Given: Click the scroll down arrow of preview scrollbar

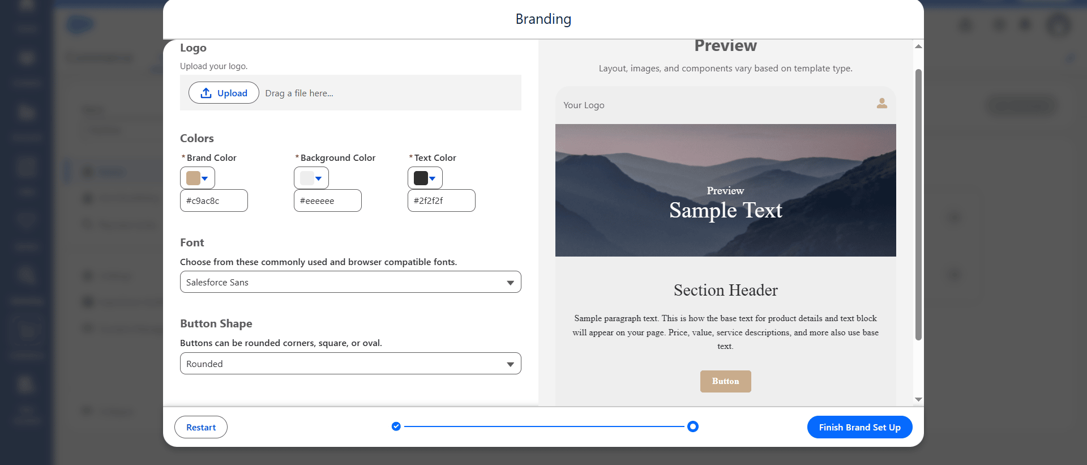Looking at the screenshot, I should (x=919, y=399).
